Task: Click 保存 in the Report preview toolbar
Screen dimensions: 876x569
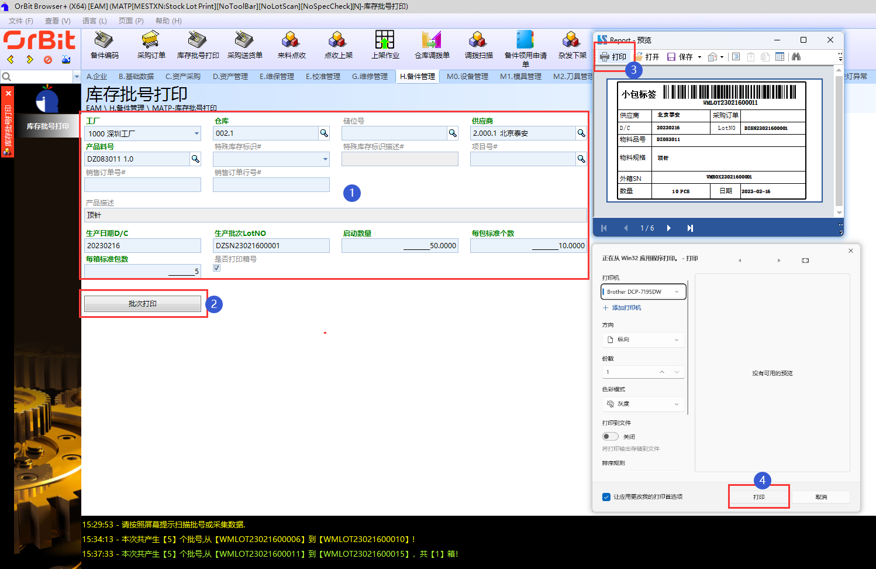Action: 680,57
